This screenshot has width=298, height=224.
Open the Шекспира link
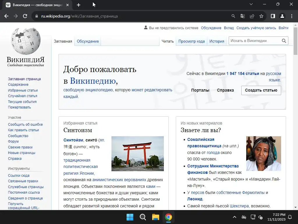[x=239, y=206]
